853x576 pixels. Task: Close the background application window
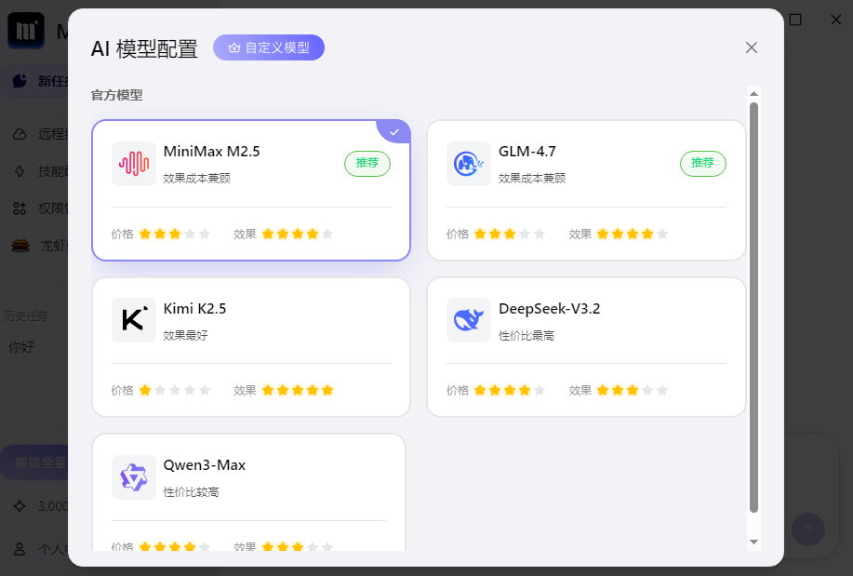click(836, 20)
